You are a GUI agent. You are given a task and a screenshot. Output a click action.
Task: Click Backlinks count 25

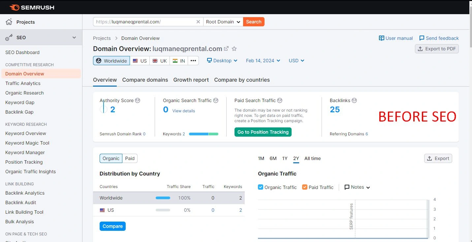click(335, 110)
